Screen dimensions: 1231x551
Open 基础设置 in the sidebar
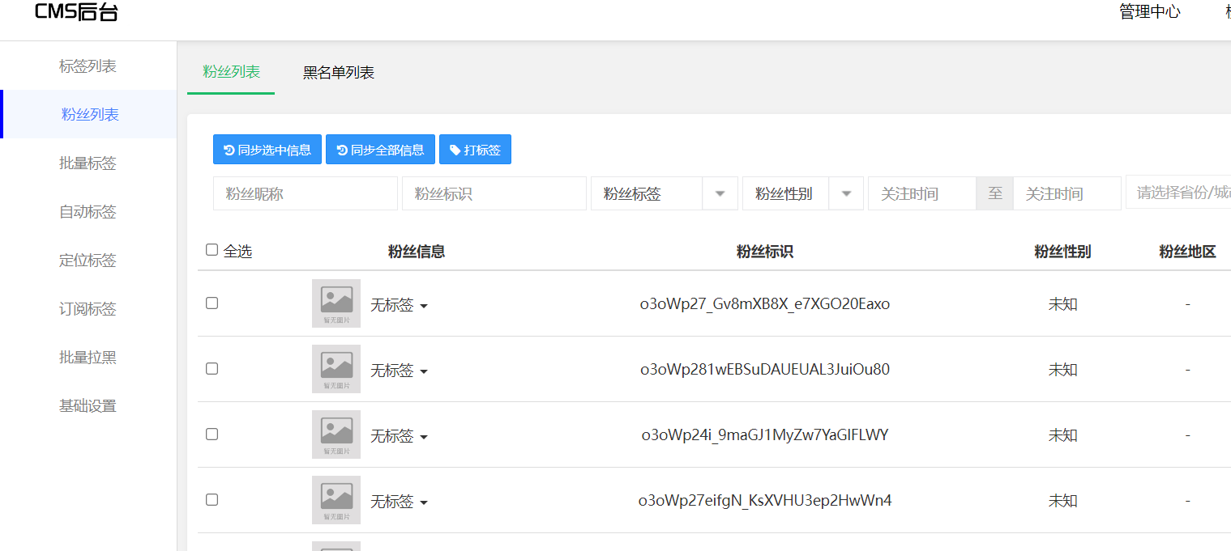(x=88, y=405)
